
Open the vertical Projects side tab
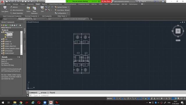click(x=25, y=31)
